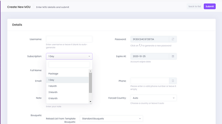
Task: Collapse the Subscription 1 Day dropdown
Action: click(x=69, y=56)
